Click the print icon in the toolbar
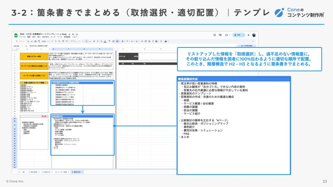Image resolution: width=333 pixels, height=187 pixels. point(35,41)
